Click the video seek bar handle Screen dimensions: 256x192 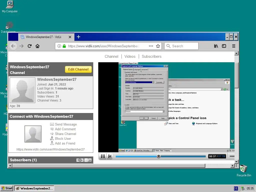coord(158,156)
